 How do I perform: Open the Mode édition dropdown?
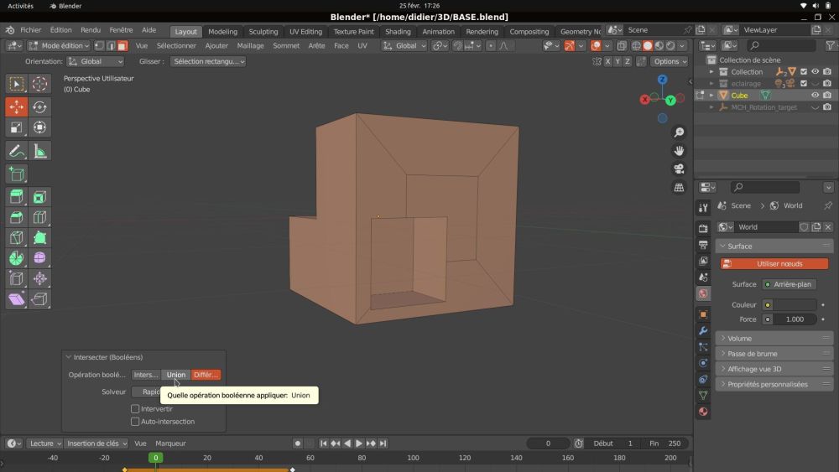click(60, 46)
